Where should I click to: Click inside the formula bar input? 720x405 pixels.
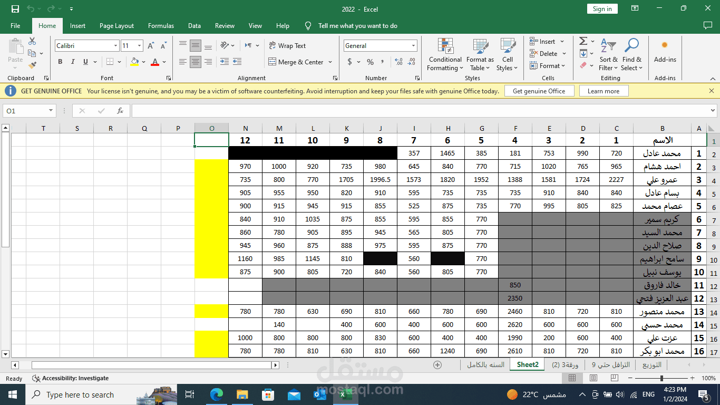[x=420, y=111]
